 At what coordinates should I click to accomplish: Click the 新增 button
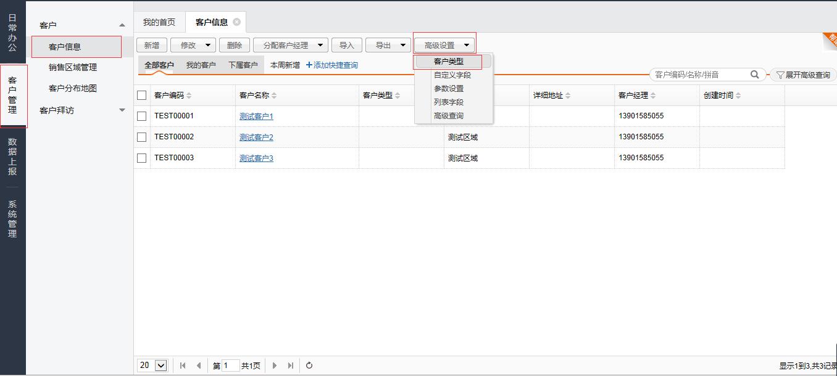151,45
